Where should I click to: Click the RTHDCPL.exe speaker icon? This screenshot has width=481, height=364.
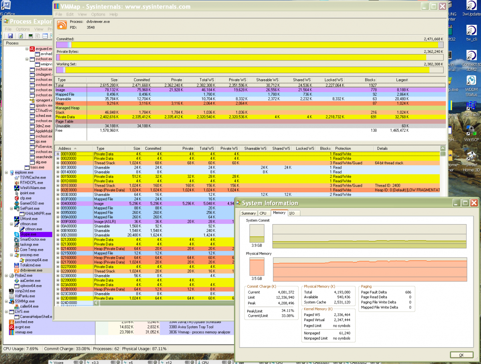(x=17, y=183)
